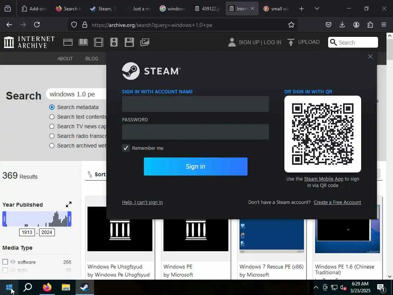The height and width of the screenshot is (295, 393).
Task: Select Search archived web sites option
Action: tap(52, 146)
